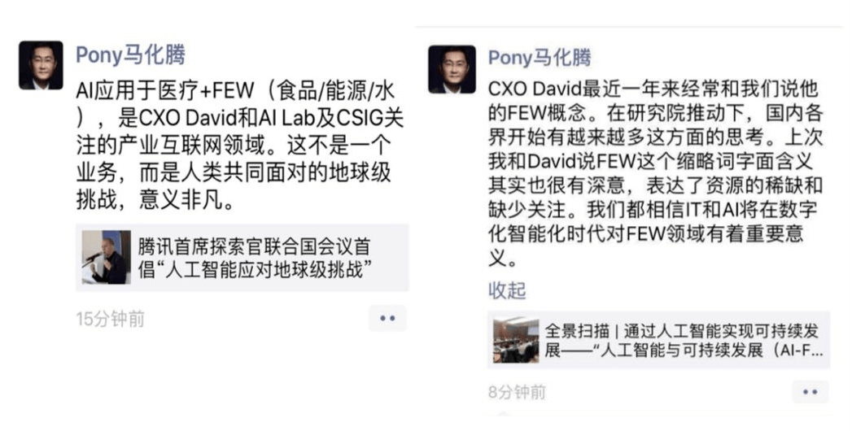This screenshot has height=431, width=852.
Task: Click the text 展——“人工智能与可持续发展 in the card
Action: pyautogui.click(x=684, y=350)
